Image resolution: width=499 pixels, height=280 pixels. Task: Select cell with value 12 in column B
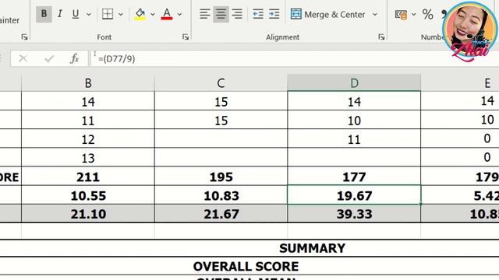(x=88, y=138)
